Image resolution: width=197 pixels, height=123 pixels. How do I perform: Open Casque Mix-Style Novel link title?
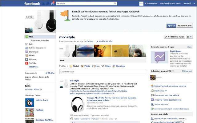click(112, 99)
